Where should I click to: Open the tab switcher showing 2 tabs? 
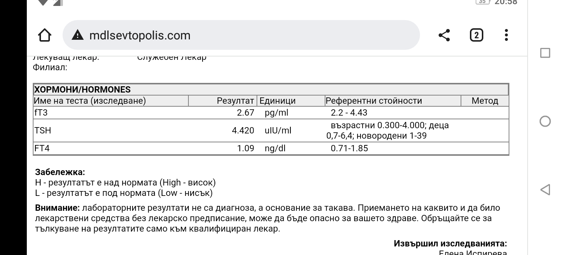pyautogui.click(x=476, y=35)
